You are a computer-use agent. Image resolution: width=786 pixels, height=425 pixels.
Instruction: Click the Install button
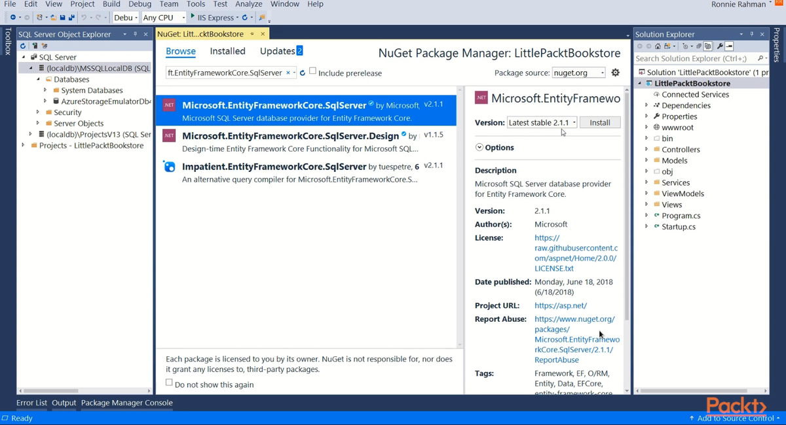(x=600, y=122)
